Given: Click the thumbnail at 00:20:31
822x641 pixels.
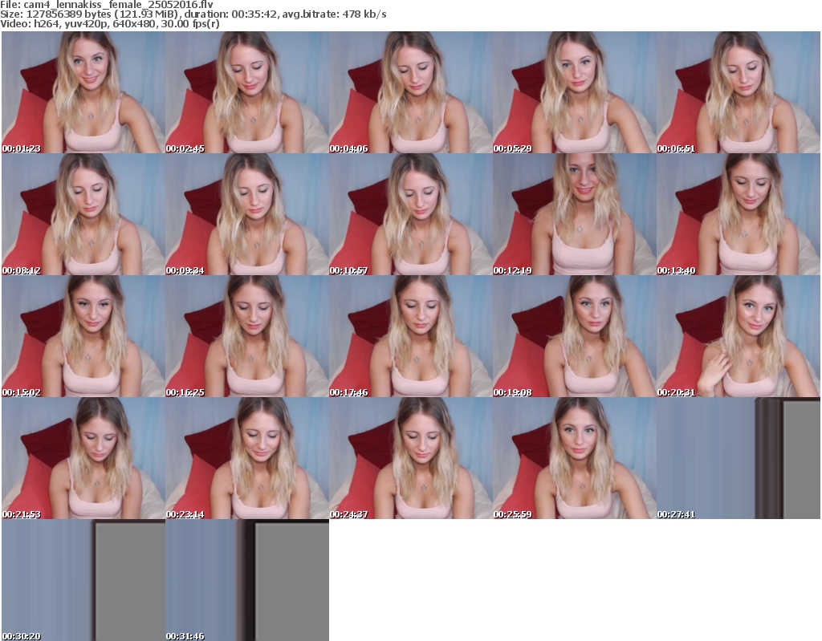Looking at the screenshot, I should [x=739, y=336].
